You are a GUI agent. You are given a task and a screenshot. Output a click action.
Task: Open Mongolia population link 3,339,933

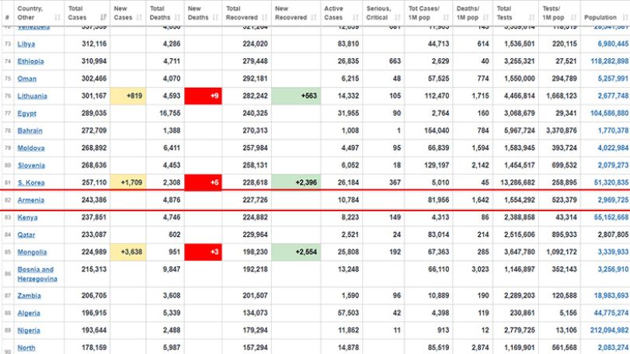[613, 252]
